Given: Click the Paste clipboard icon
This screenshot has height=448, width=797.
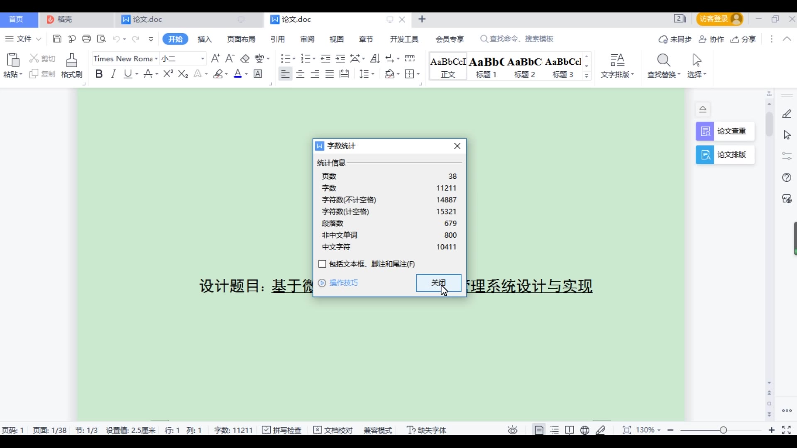Looking at the screenshot, I should pyautogui.click(x=13, y=60).
